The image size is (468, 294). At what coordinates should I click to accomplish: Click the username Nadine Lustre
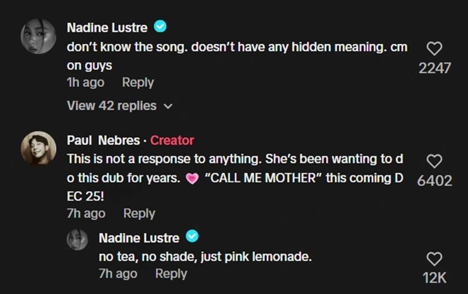pyautogui.click(x=107, y=27)
